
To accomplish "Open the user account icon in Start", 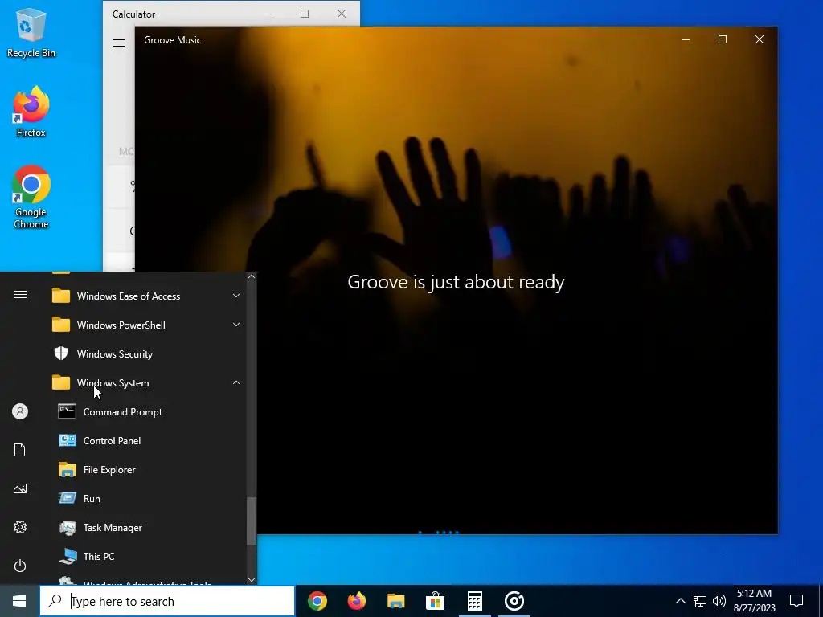I will click(x=20, y=411).
